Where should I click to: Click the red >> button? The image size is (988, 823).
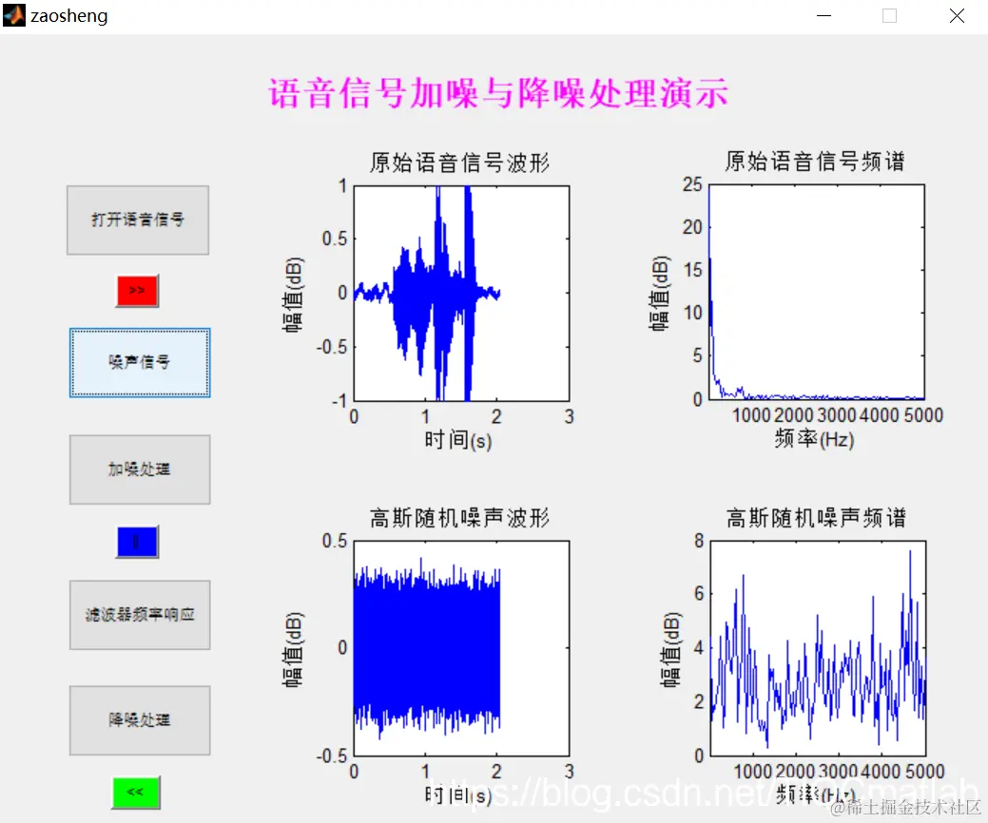pos(137,290)
